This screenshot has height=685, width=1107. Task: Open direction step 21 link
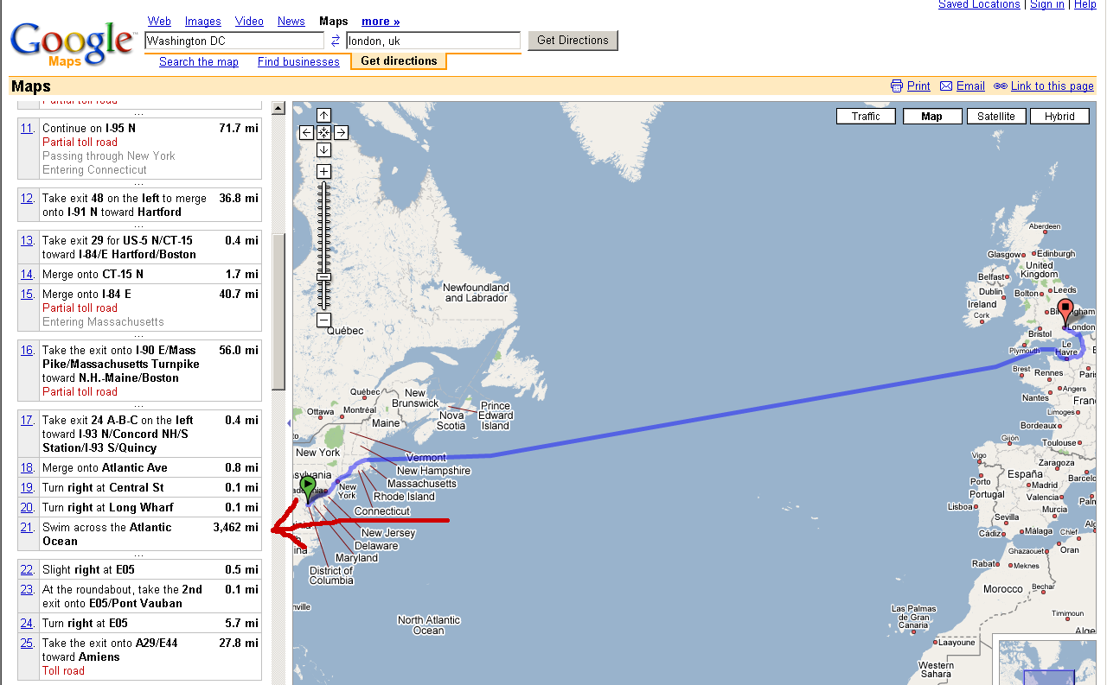[x=27, y=528]
